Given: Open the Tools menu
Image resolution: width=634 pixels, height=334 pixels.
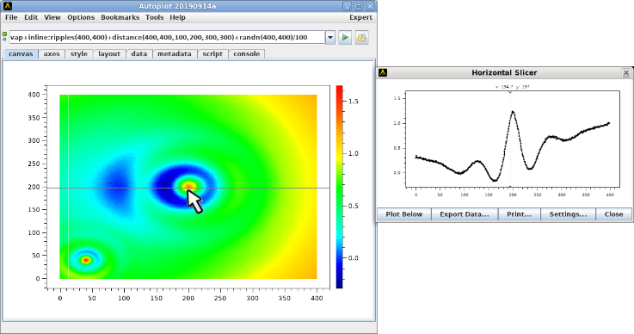Looking at the screenshot, I should pos(155,17).
